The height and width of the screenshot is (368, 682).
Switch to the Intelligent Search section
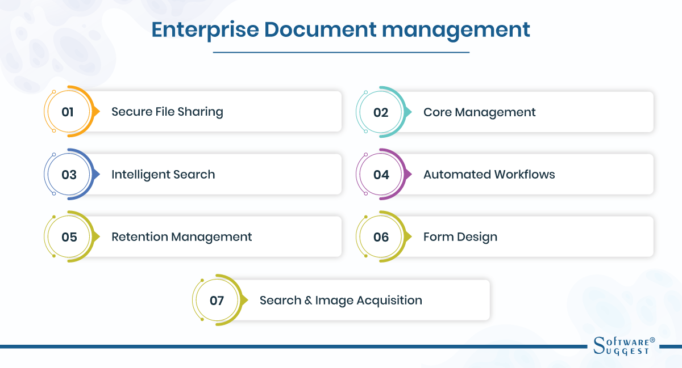[x=163, y=174]
